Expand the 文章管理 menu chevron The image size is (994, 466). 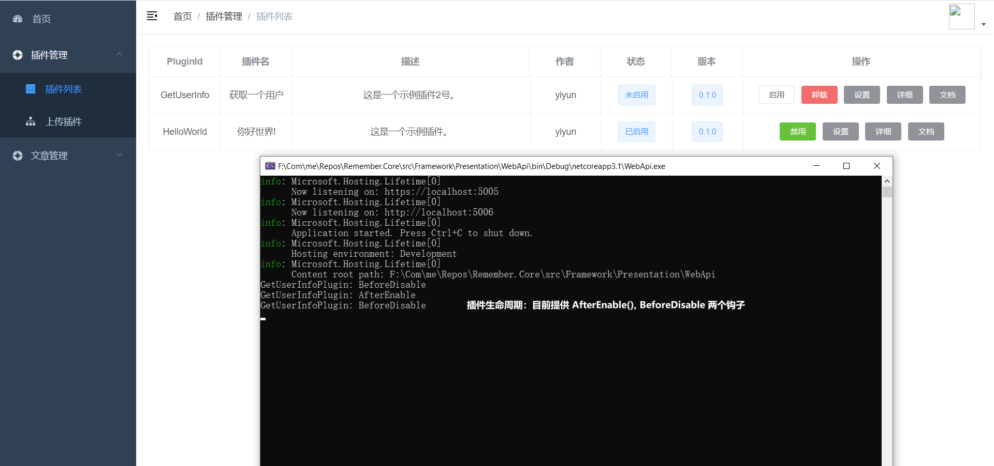(x=120, y=155)
